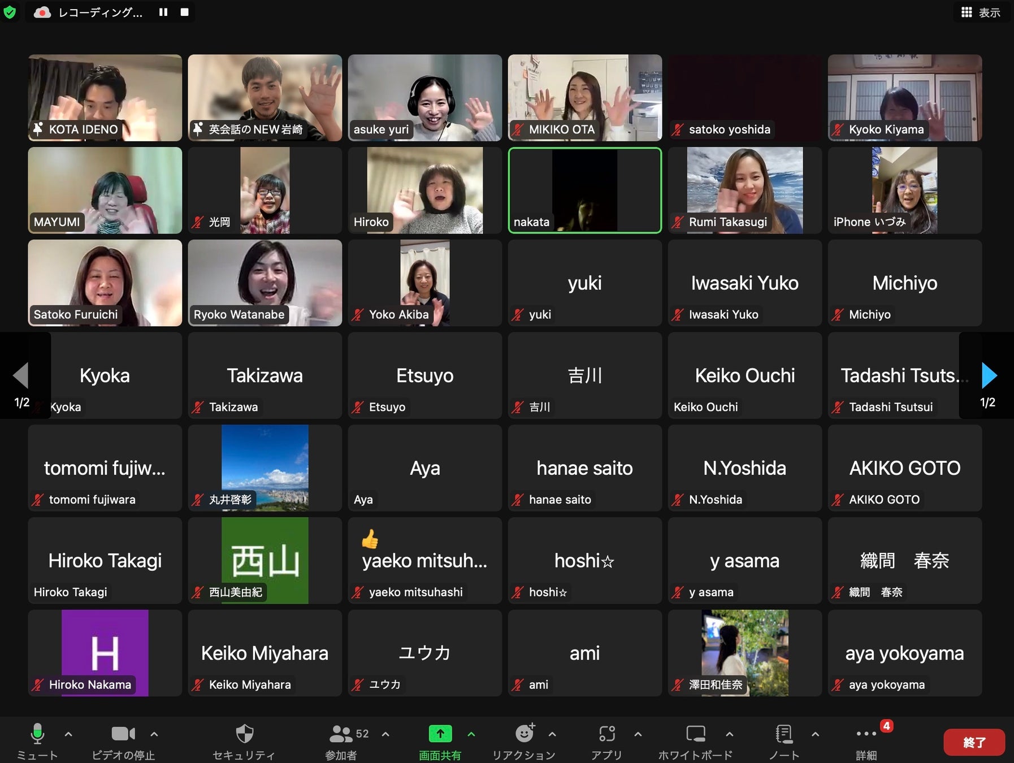Viewport: 1014px width, 763px height.
Task: Click muted mic icon on AKIKO GOTO
Action: (838, 500)
